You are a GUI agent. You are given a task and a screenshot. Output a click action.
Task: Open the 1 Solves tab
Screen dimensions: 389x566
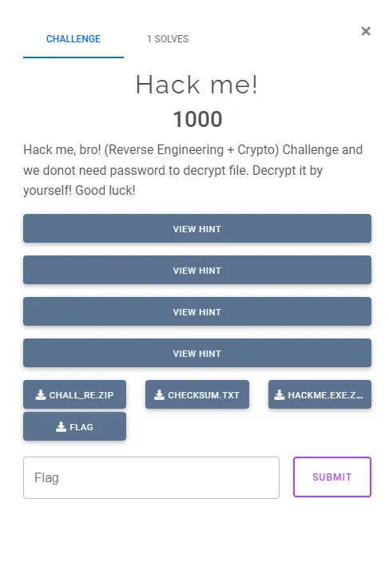click(168, 39)
